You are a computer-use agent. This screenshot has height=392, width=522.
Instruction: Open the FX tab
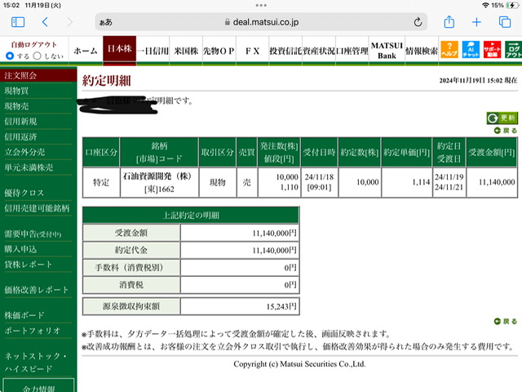coord(252,51)
